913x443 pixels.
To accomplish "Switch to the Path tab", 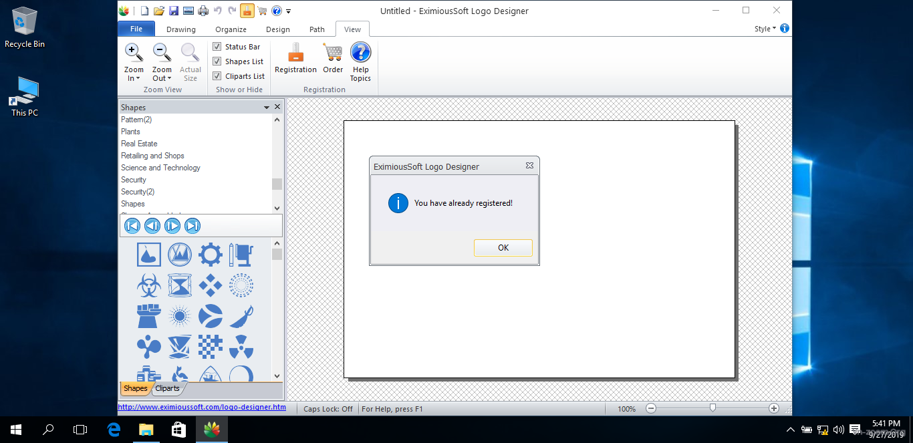I will [x=317, y=29].
